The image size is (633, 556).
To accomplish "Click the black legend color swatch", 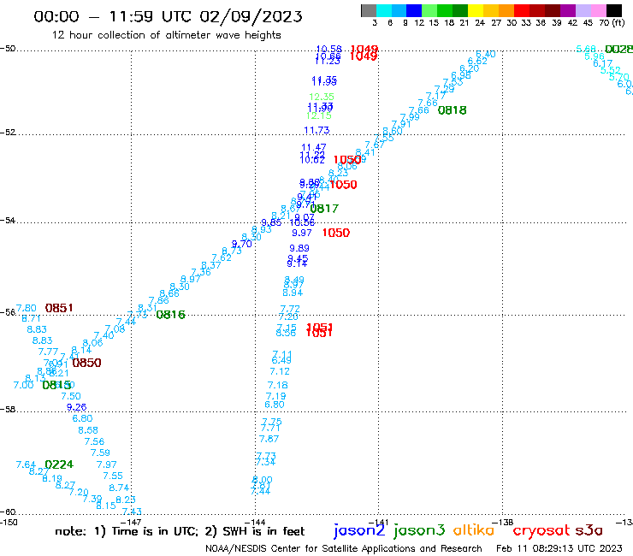I will (613, 10).
